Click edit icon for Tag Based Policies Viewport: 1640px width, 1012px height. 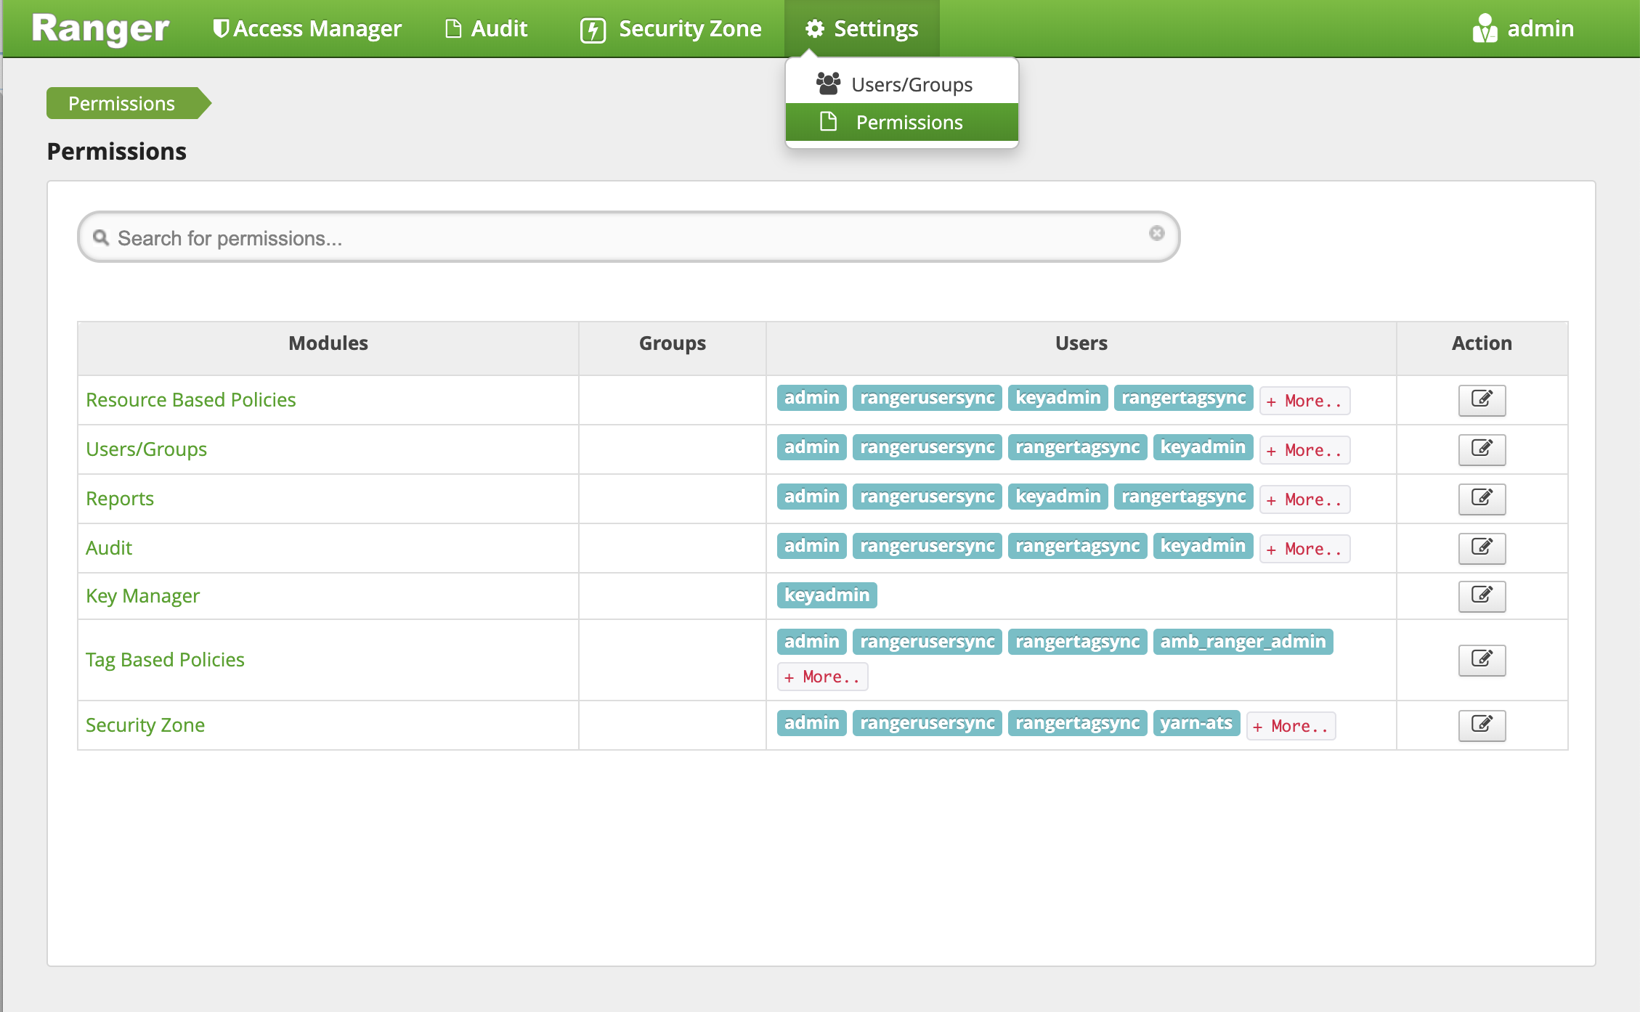click(1482, 660)
